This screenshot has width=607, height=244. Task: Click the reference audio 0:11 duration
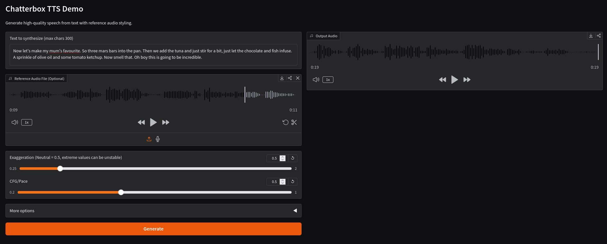293,110
